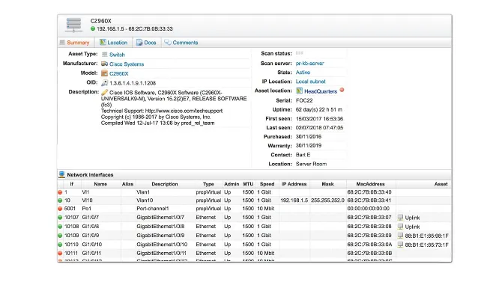Click the green status dot for interface 10107
This screenshot has width=493, height=285.
click(60, 217)
